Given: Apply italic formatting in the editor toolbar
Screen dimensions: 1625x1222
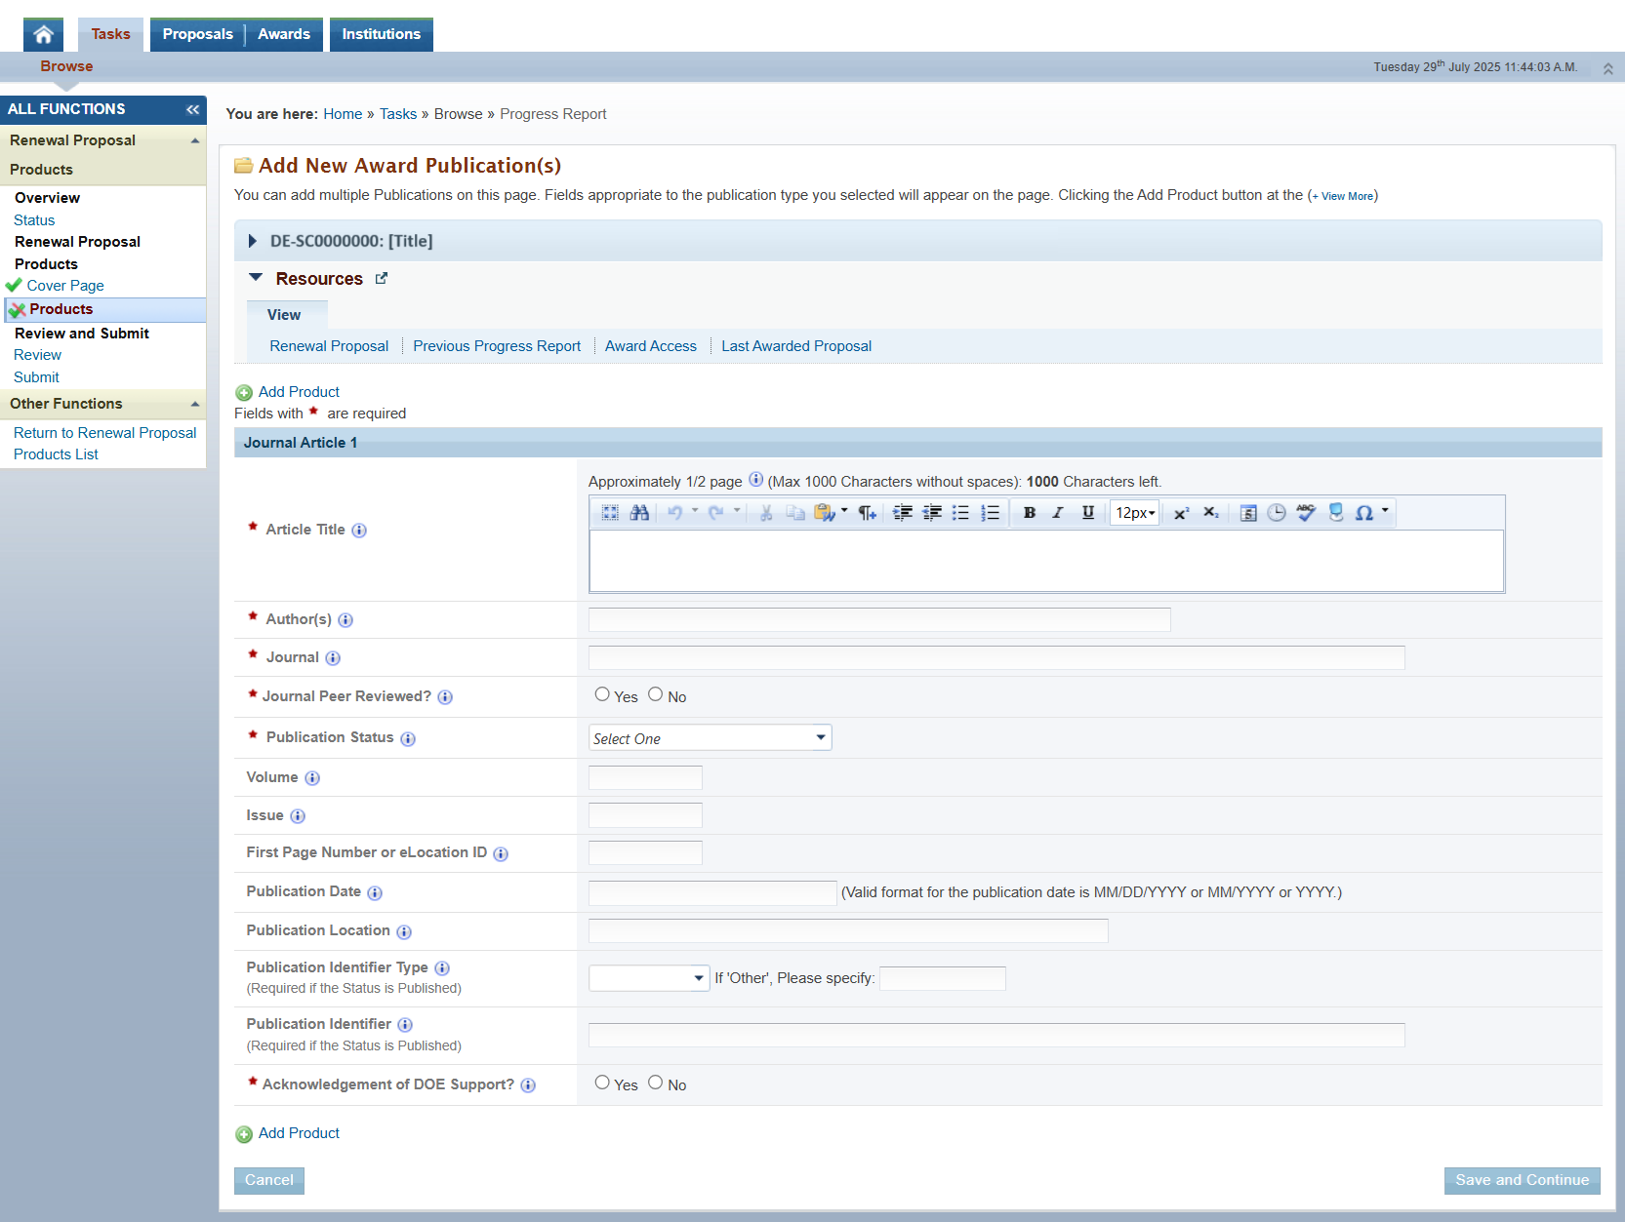Looking at the screenshot, I should click(x=1058, y=513).
